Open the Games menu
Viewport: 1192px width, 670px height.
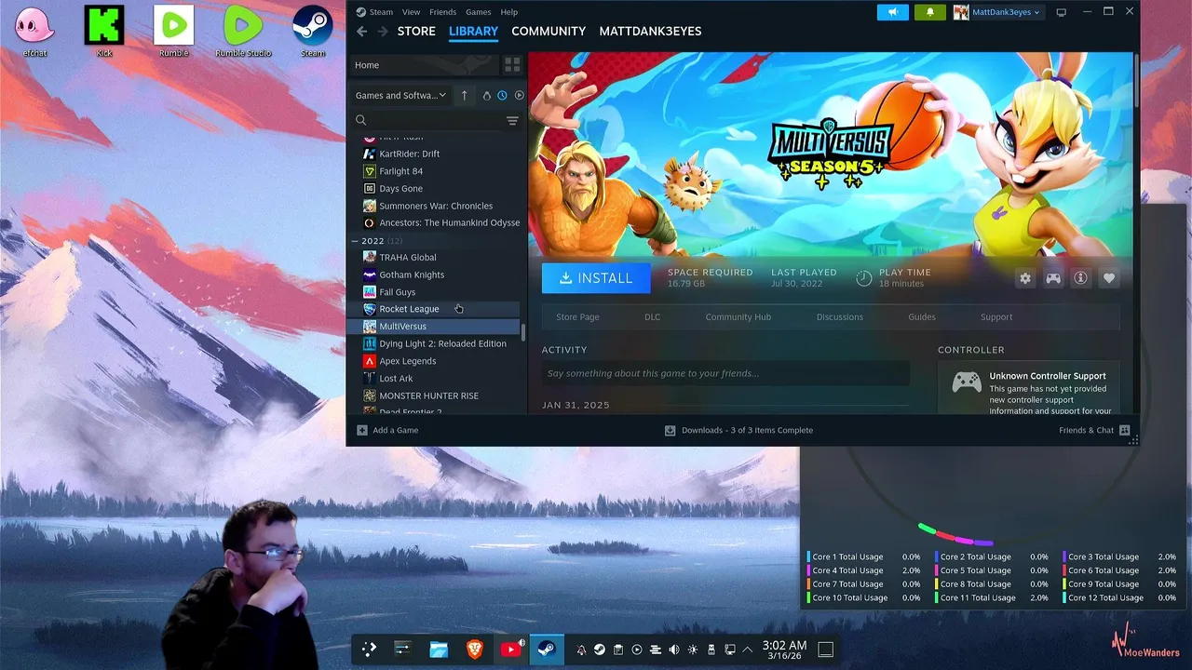479,12
